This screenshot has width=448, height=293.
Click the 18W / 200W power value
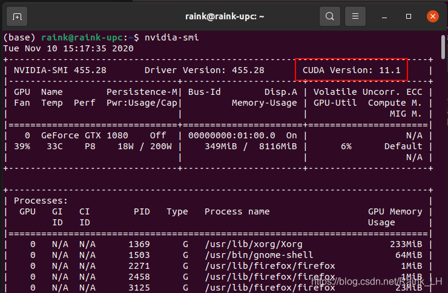click(145, 146)
